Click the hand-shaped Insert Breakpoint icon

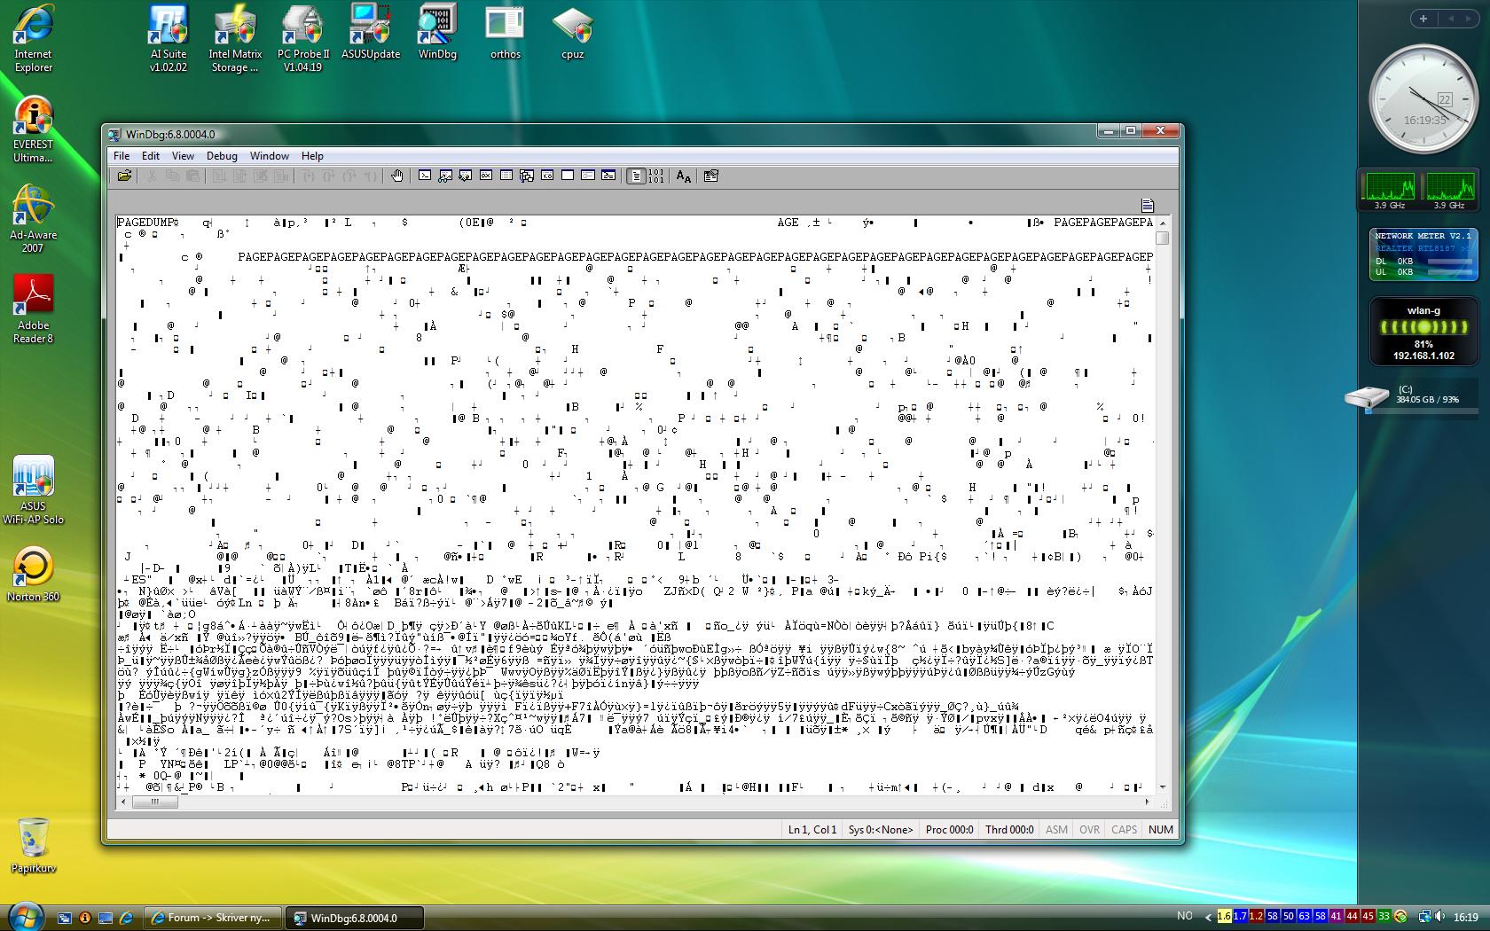click(x=397, y=176)
